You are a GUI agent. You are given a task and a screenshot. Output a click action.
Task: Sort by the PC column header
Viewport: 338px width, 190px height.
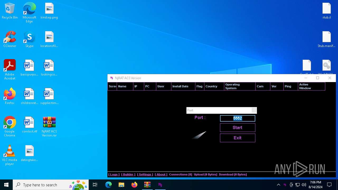150,86
